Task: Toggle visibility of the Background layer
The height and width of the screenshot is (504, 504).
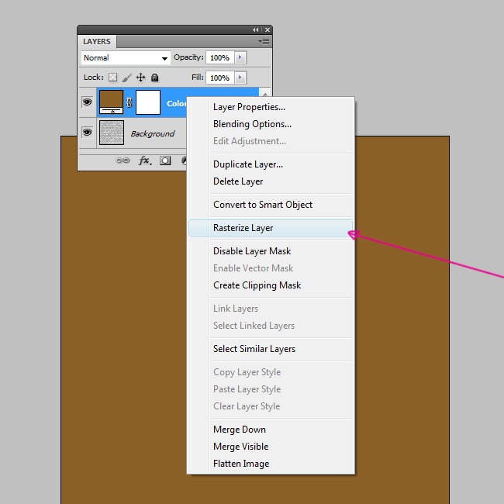Action: tap(87, 133)
